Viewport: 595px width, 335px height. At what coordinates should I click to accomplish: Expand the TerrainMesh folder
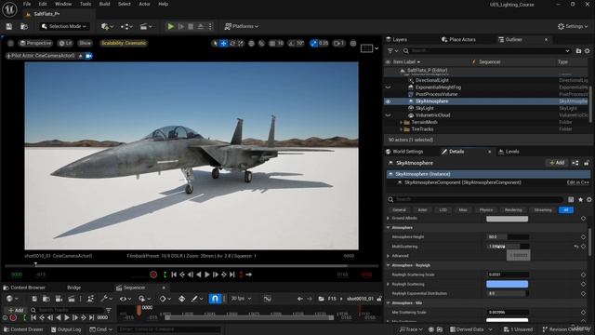pos(401,122)
